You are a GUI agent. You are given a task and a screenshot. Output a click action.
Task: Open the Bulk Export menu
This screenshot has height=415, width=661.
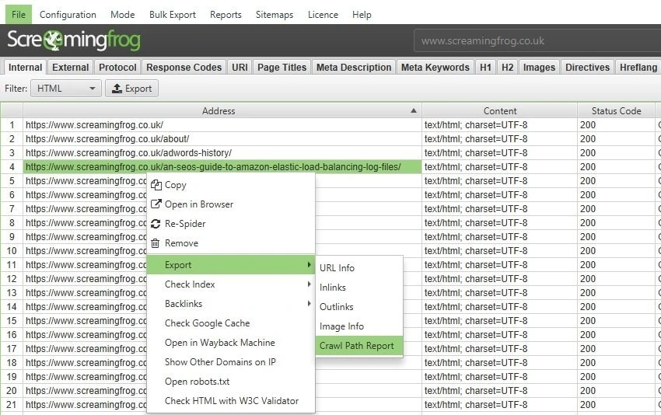(173, 15)
